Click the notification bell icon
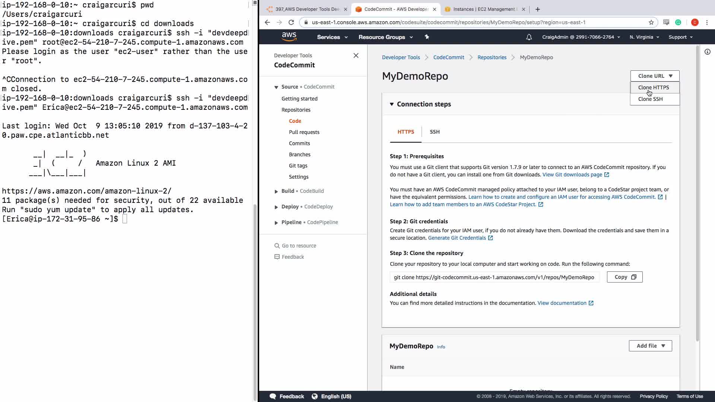715x402 pixels. tap(529, 37)
